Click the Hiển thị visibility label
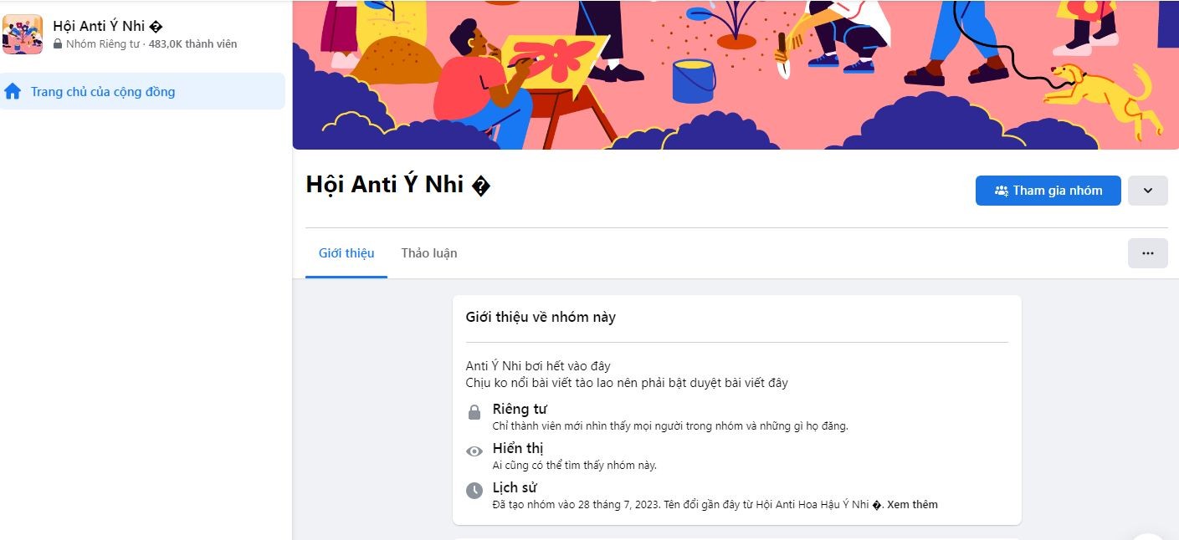 pyautogui.click(x=518, y=448)
